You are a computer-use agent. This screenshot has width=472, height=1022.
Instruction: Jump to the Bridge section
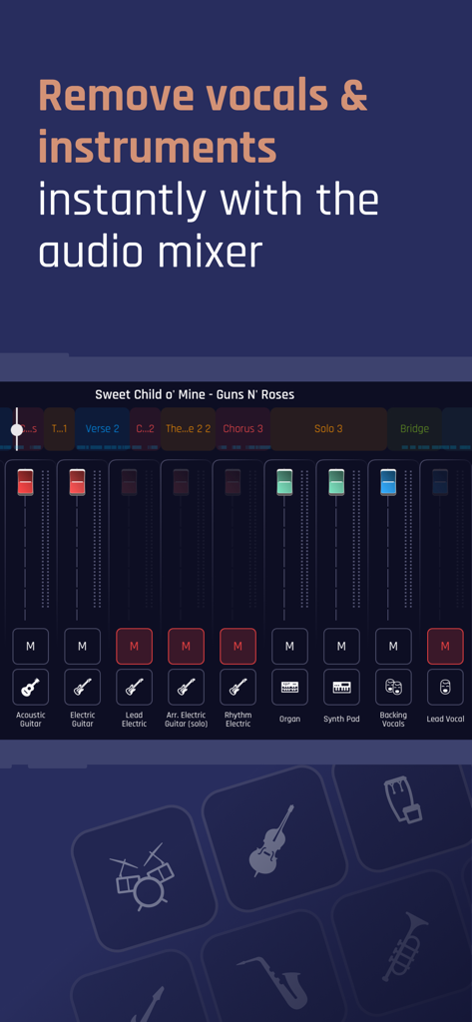(x=415, y=429)
